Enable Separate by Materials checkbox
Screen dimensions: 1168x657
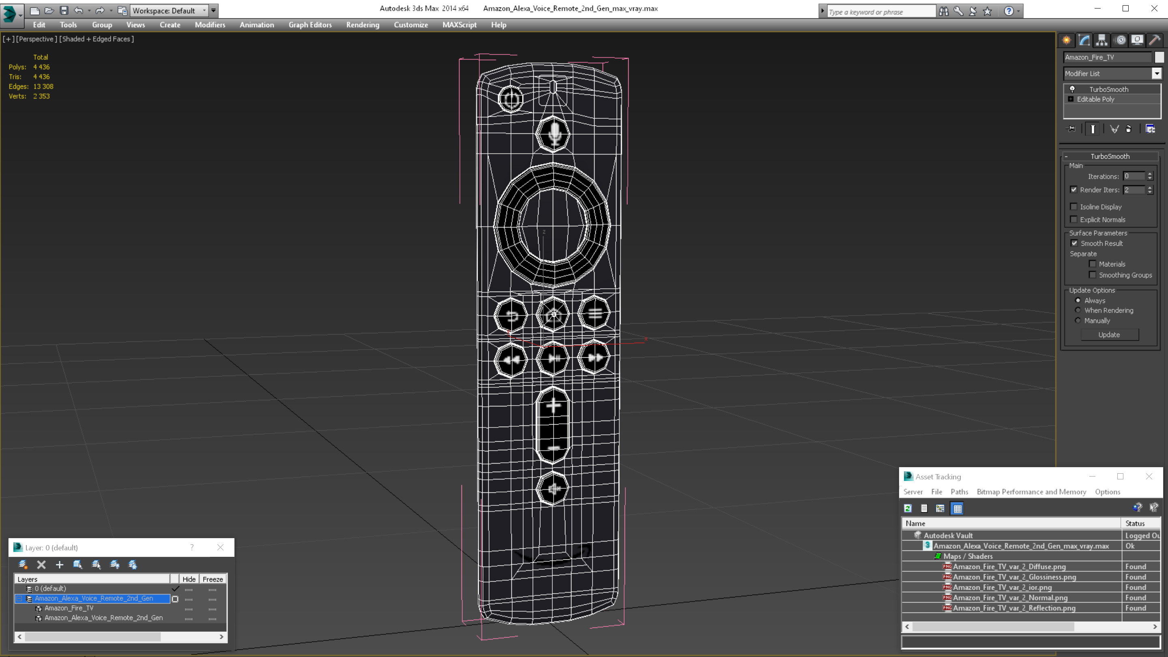(1092, 264)
